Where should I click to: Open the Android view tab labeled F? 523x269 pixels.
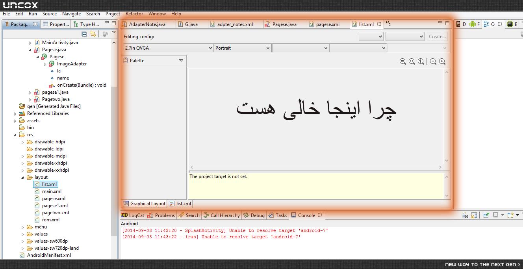point(475,24)
